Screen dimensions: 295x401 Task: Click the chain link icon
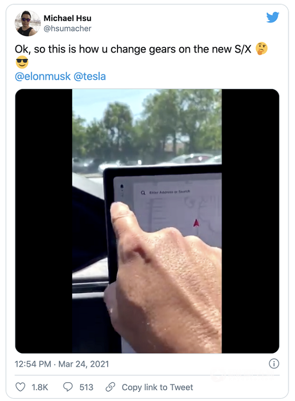click(x=110, y=387)
